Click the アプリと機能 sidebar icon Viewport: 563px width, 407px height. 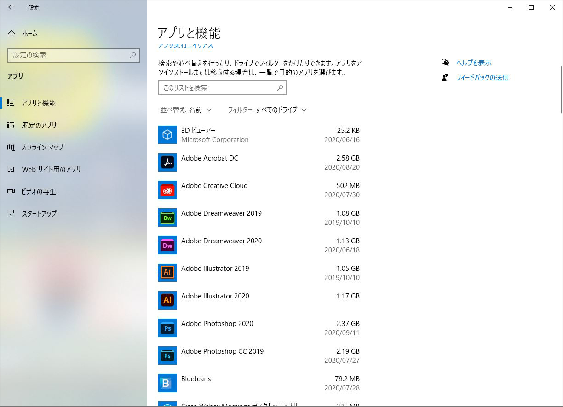tap(11, 103)
